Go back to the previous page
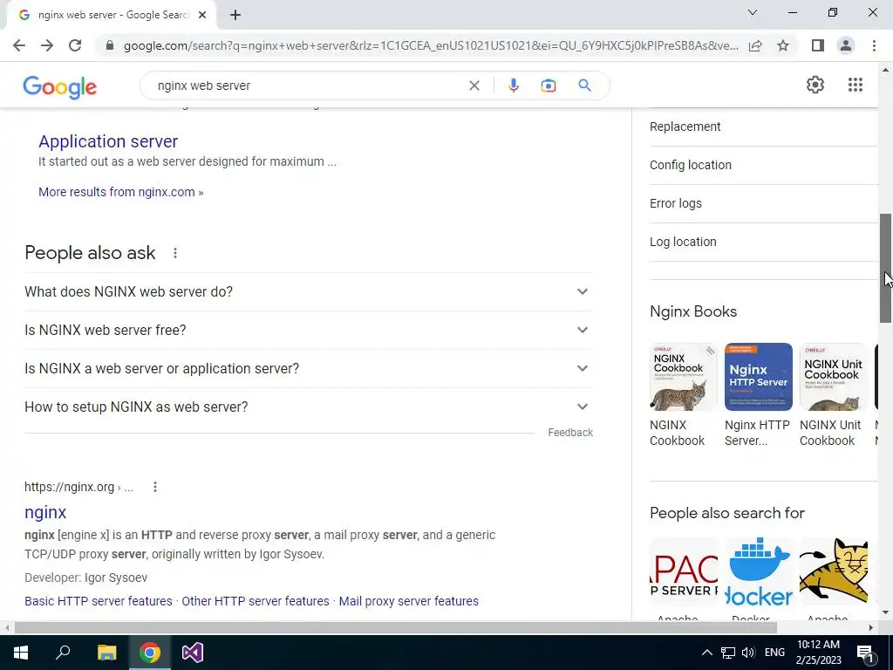 click(x=19, y=45)
